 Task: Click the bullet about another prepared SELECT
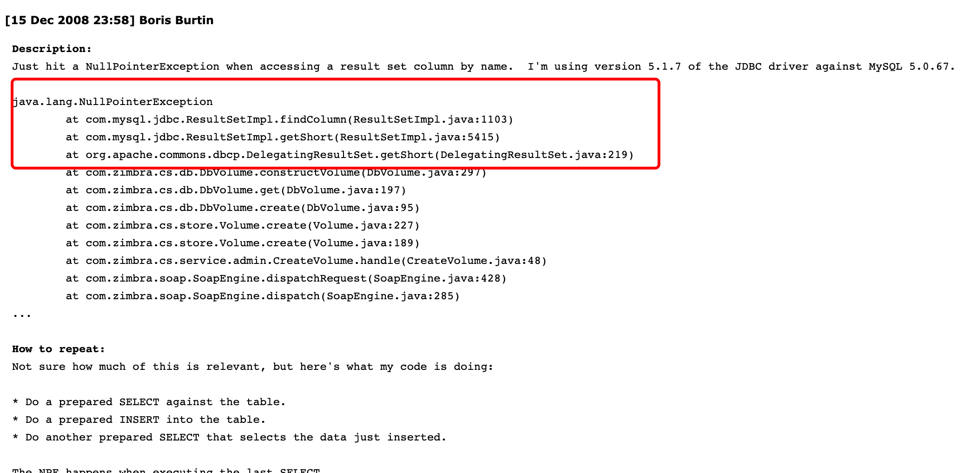pyautogui.click(x=229, y=437)
